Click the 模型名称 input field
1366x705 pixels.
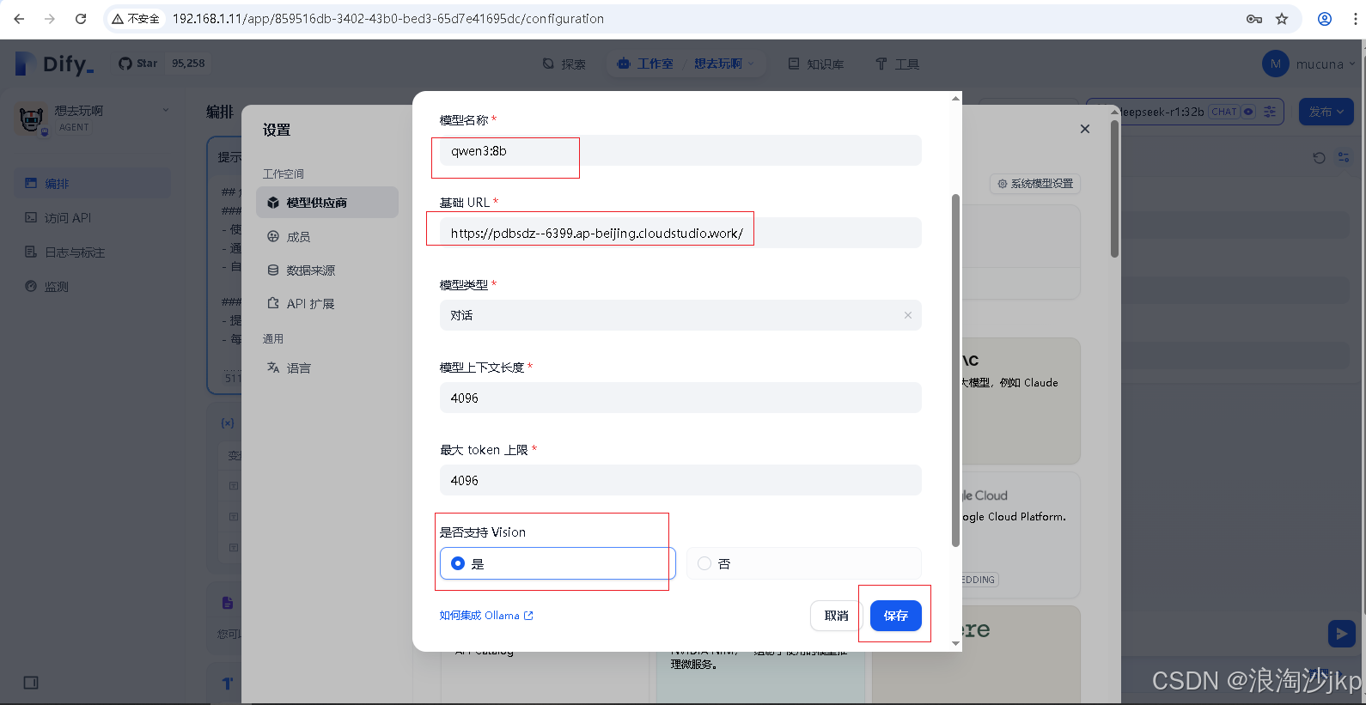(680, 150)
